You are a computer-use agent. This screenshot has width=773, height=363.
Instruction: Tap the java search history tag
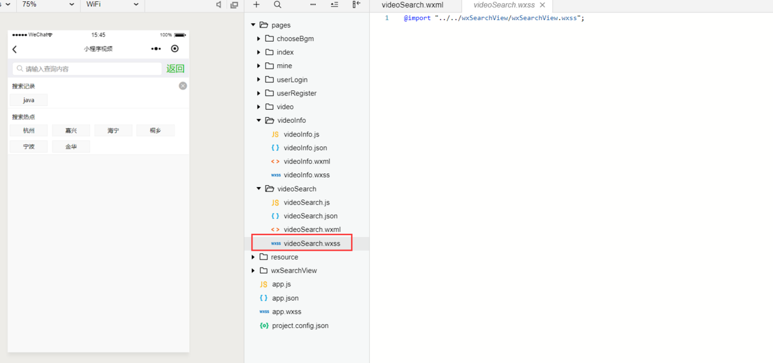tap(29, 100)
